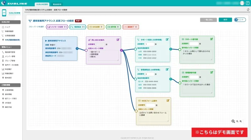Open API設定 in the sidebar

[6, 103]
